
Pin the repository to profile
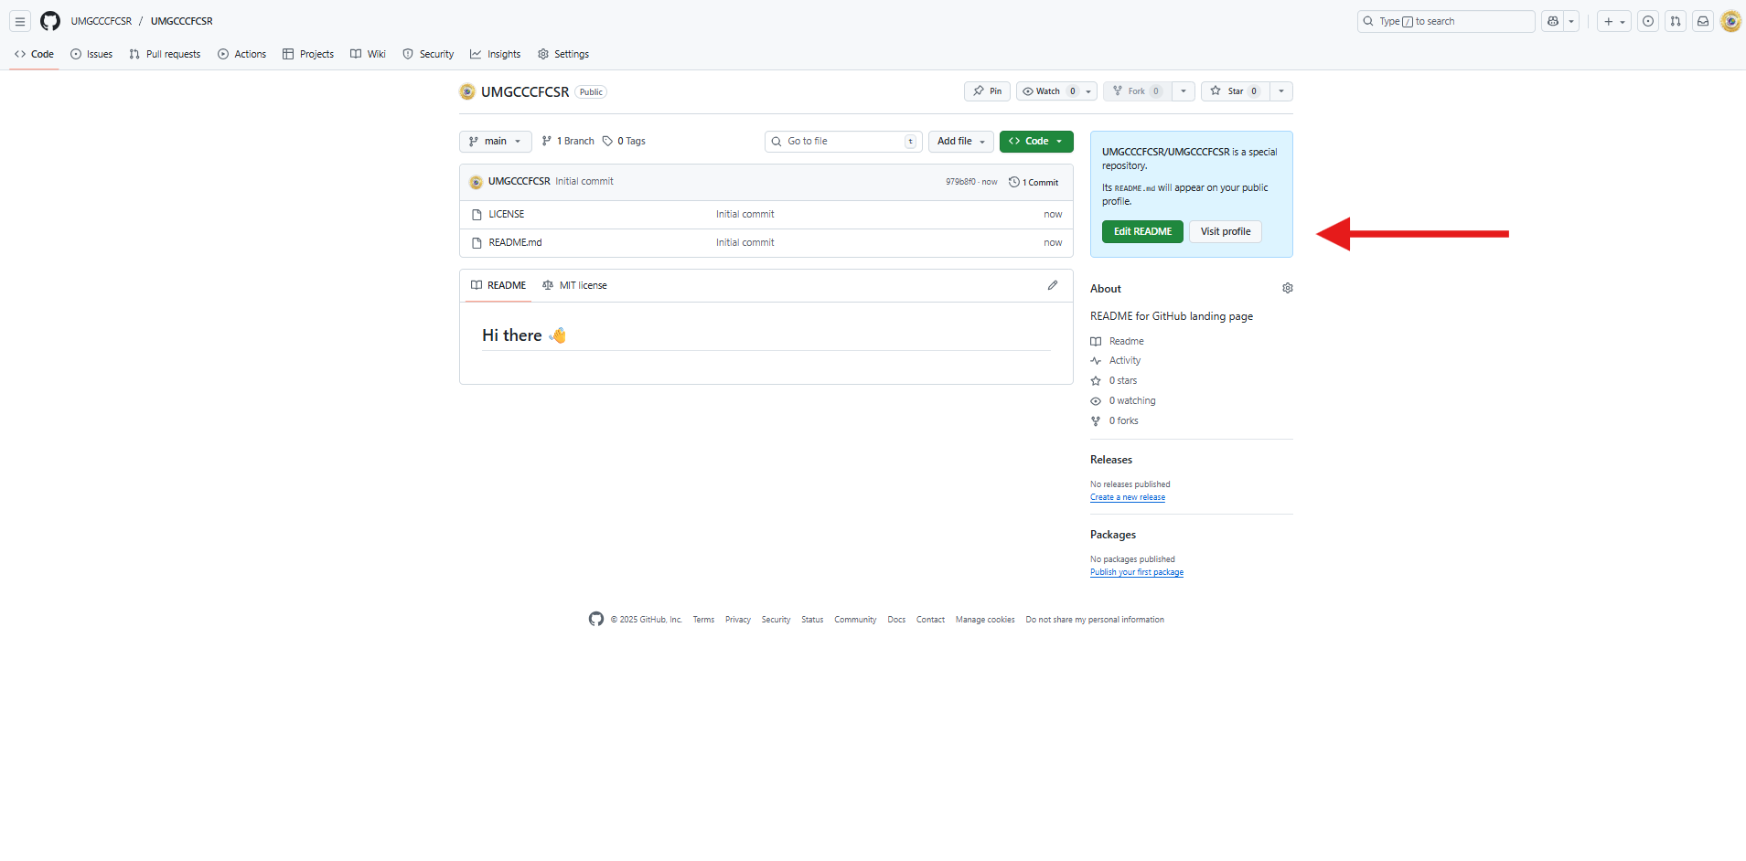pos(987,91)
